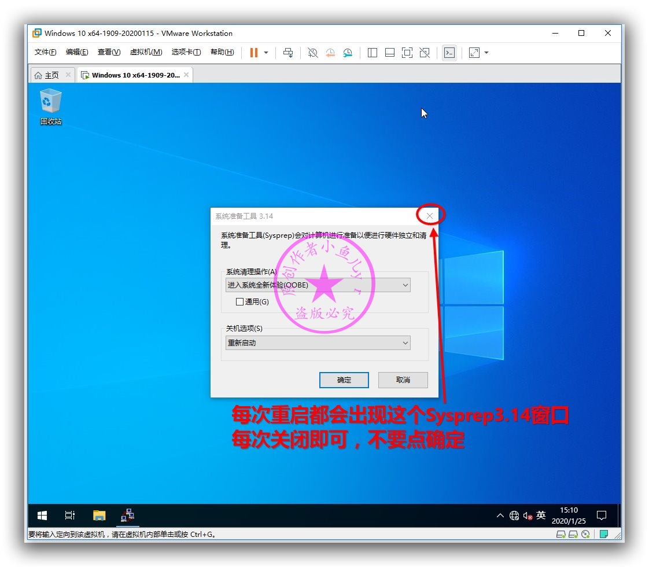The width and height of the screenshot is (649, 567).
Task: Close the Windows 10 x64-1909 tab
Action: [186, 75]
